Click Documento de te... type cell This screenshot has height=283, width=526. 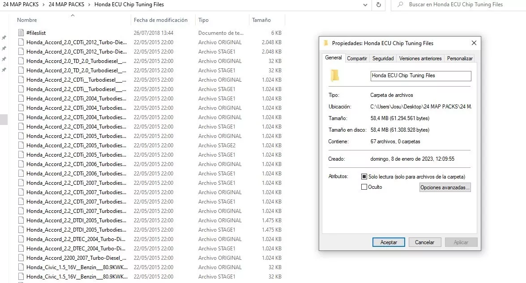tap(221, 33)
